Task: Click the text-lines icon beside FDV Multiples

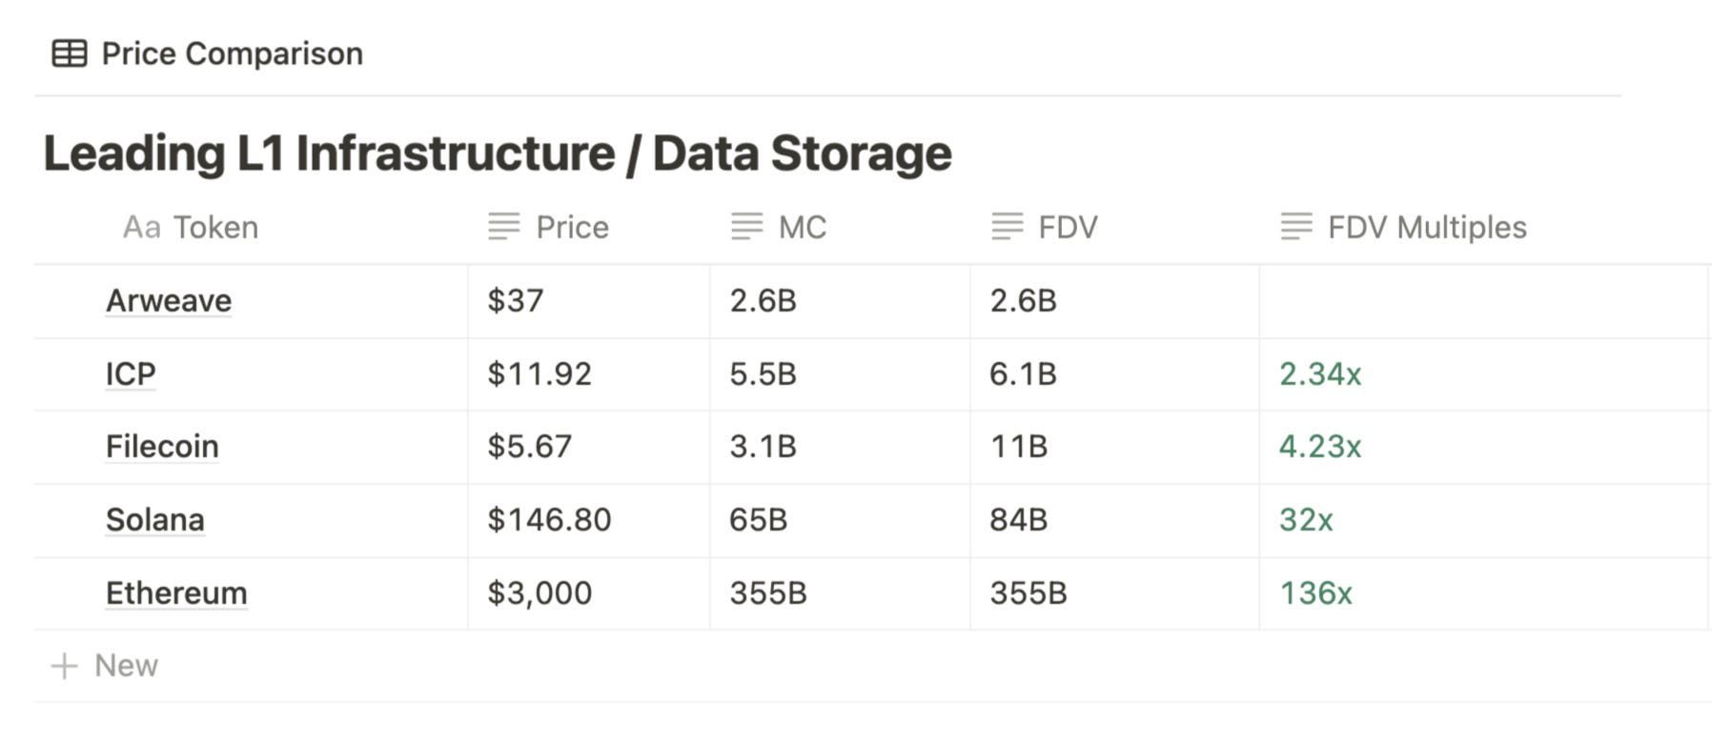Action: pos(1296,227)
